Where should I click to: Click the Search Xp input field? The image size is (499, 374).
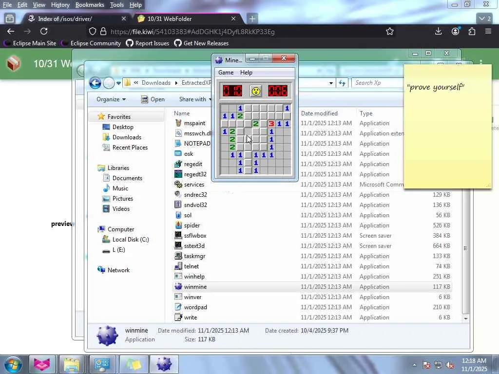coord(377,83)
